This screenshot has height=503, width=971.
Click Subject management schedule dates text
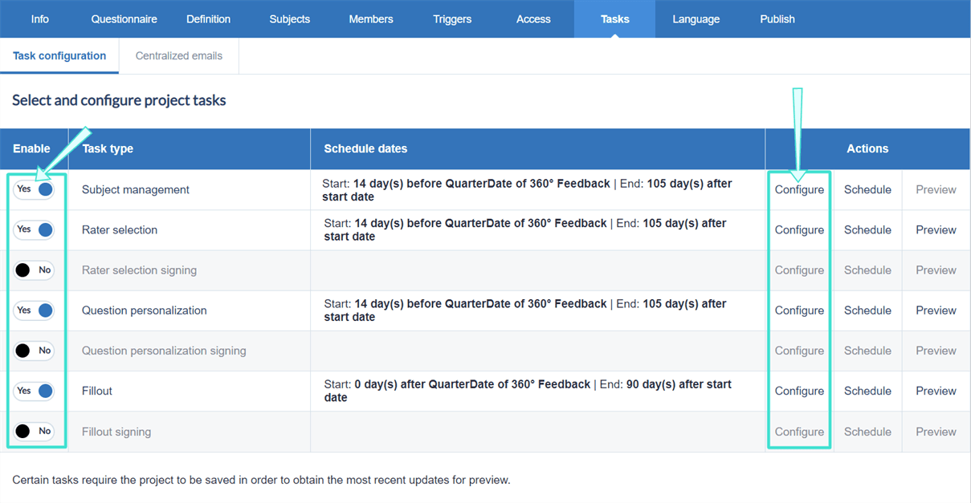(x=528, y=189)
